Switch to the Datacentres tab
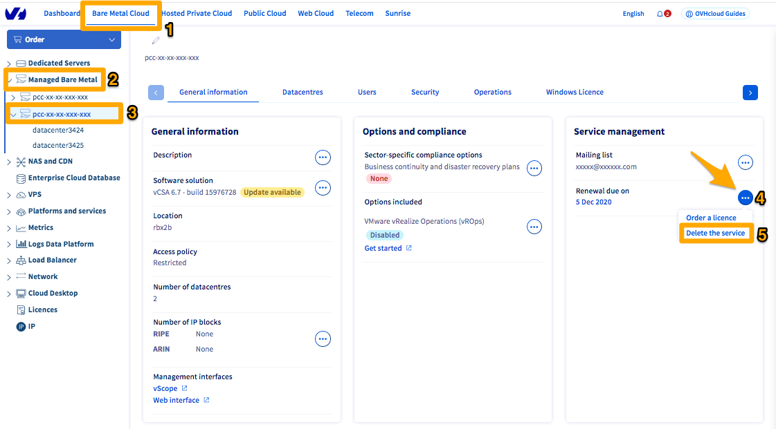The image size is (776, 429). click(303, 93)
